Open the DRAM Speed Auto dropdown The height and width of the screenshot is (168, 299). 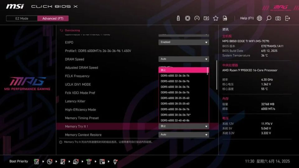(184, 59)
